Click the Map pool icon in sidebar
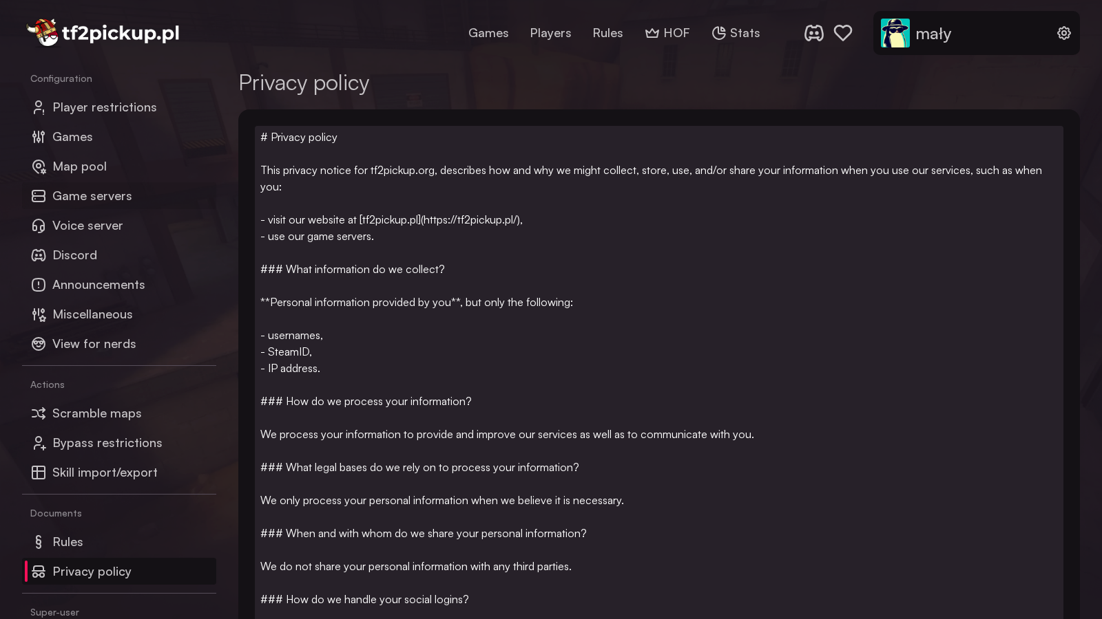The height and width of the screenshot is (619, 1102). 39,166
